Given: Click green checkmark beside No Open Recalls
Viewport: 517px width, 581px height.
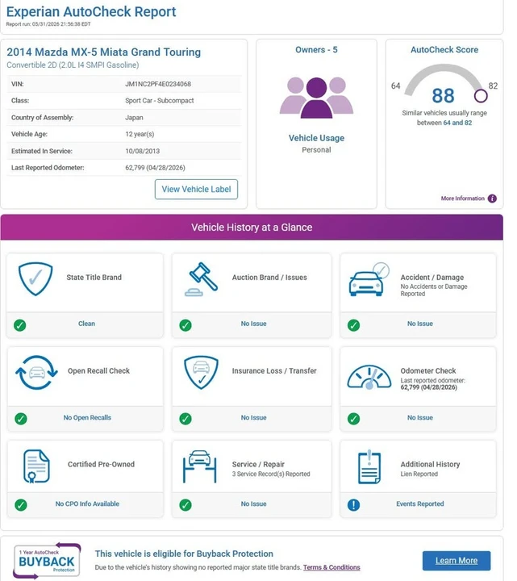Looking at the screenshot, I should [21, 419].
